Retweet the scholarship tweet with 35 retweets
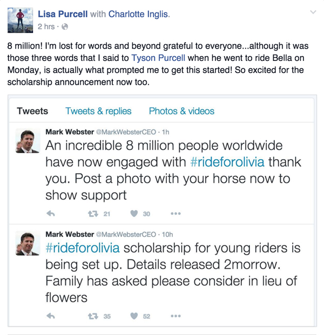Viewport: 324px width, 335px height. pos(93,316)
